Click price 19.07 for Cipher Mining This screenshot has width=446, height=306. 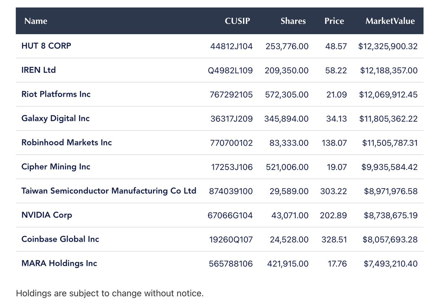tap(337, 167)
